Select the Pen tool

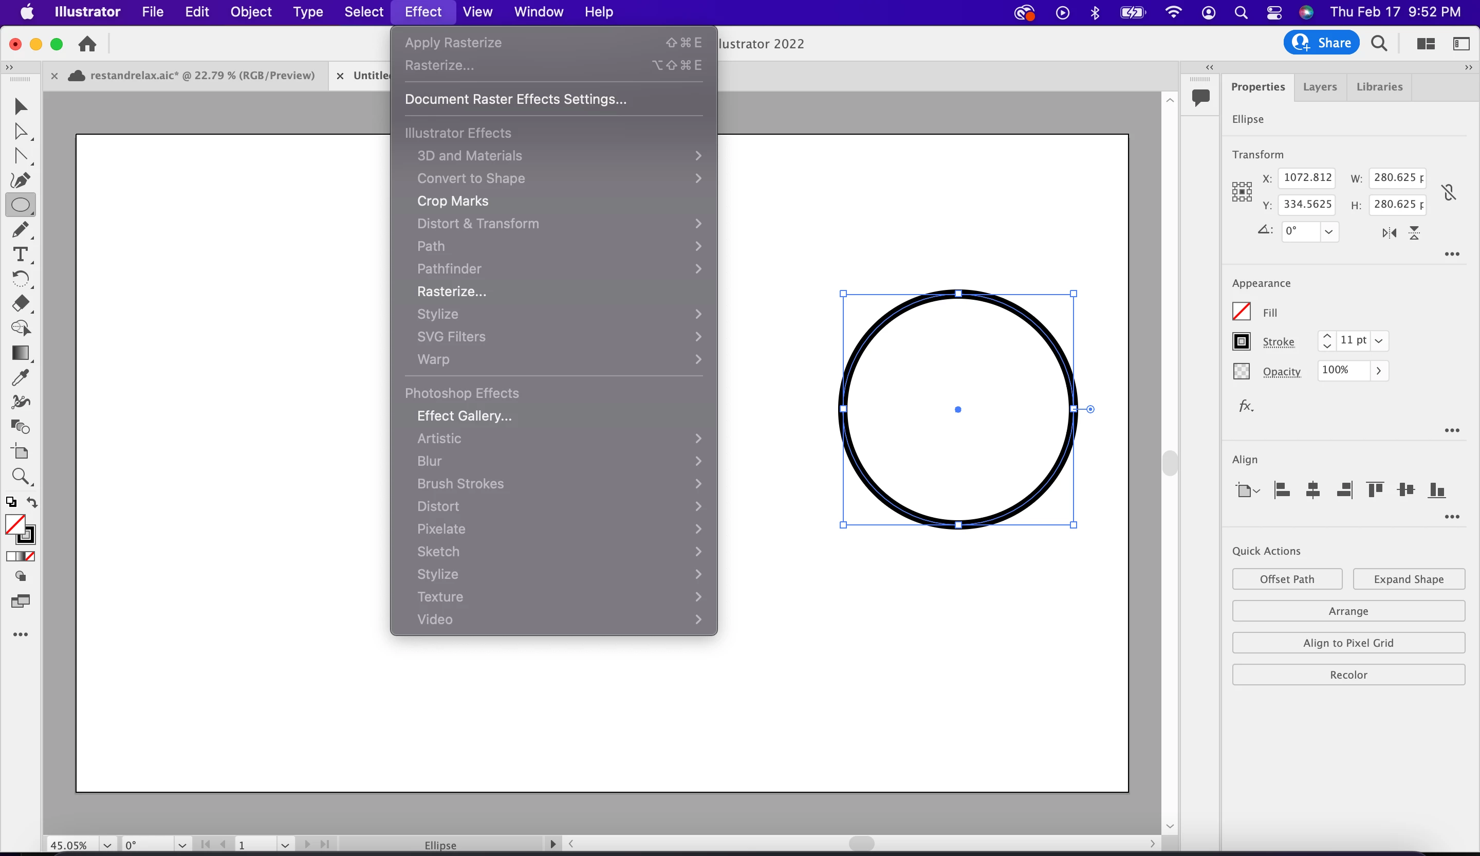20,180
